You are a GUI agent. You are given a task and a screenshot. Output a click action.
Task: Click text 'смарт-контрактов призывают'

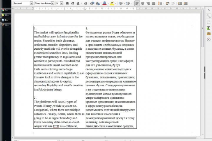[105, 98]
